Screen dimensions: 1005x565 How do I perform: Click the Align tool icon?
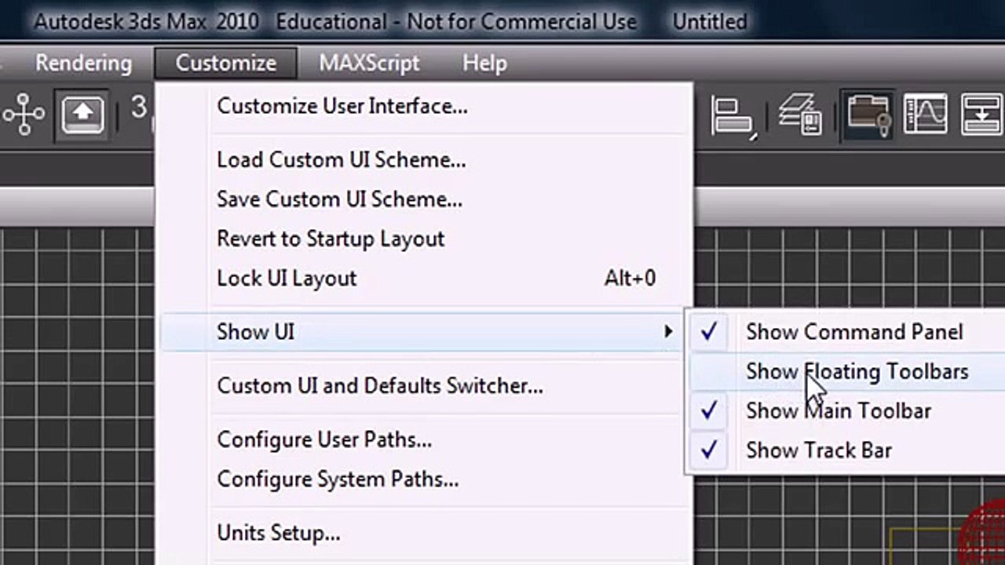pyautogui.click(x=734, y=116)
